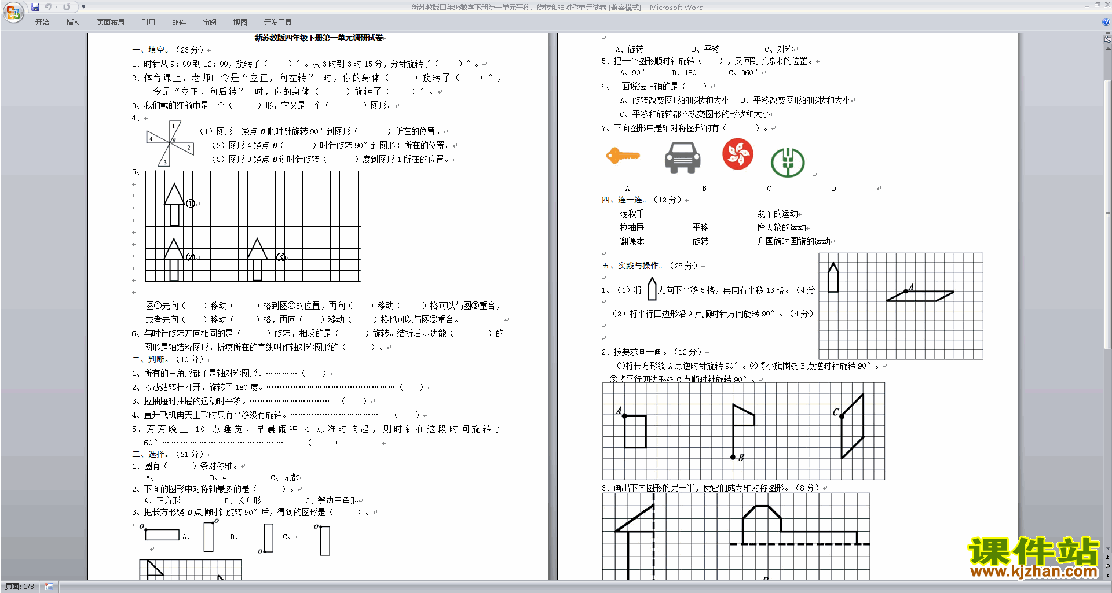
Task: Click the heading 二、判断。(10分)
Action: (169, 359)
